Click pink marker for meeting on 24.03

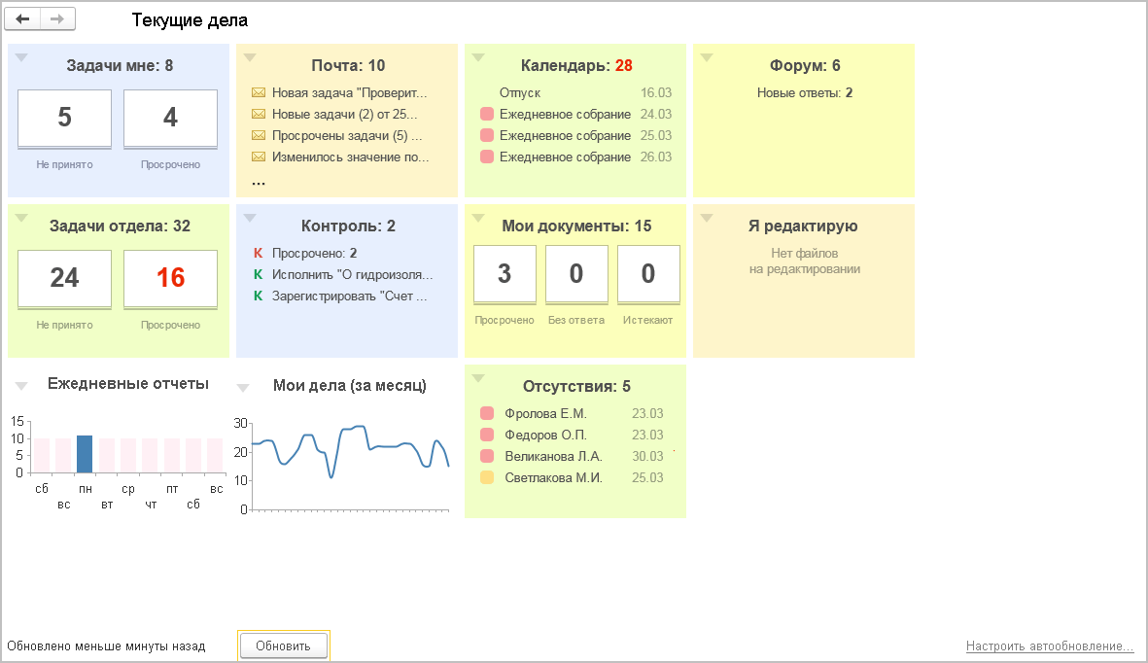(487, 115)
